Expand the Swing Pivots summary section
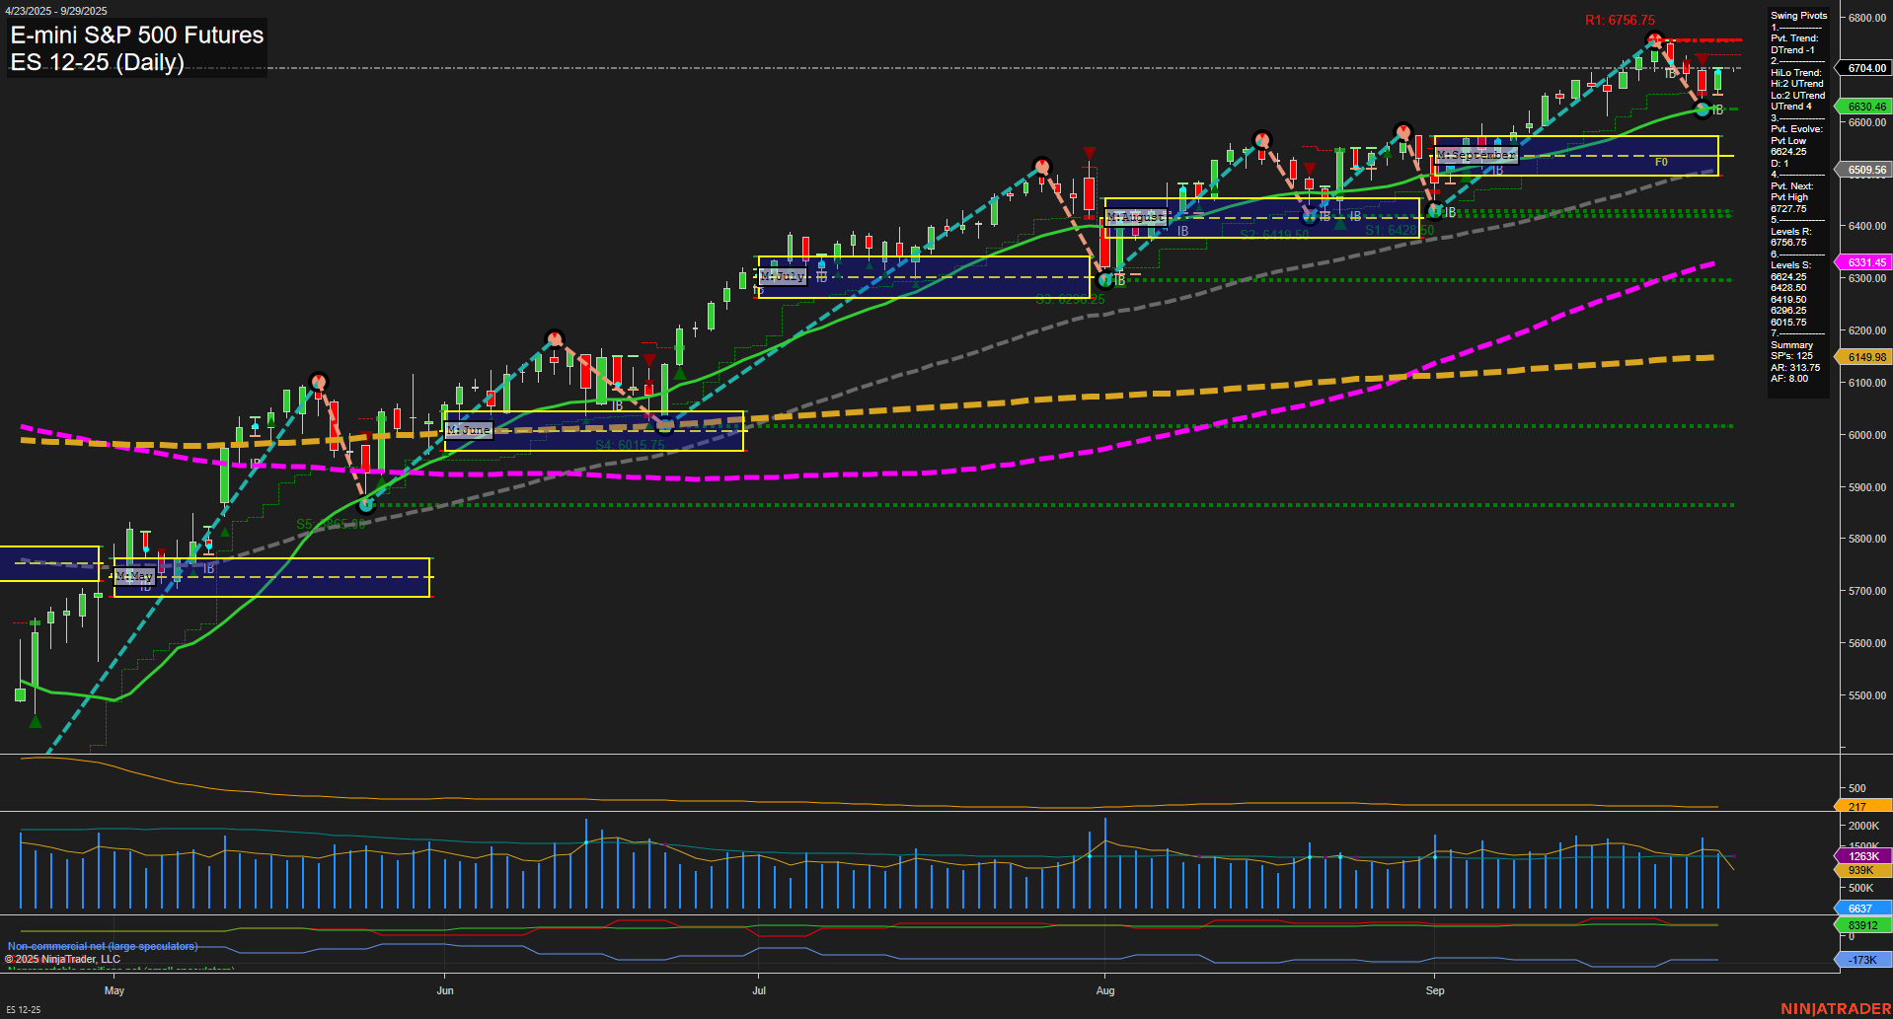The height and width of the screenshot is (1019, 1893). pyautogui.click(x=1798, y=15)
